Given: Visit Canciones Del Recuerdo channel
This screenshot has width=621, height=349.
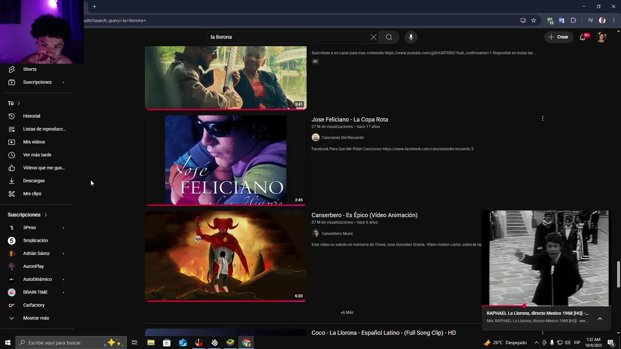Looking at the screenshot, I should coord(343,138).
